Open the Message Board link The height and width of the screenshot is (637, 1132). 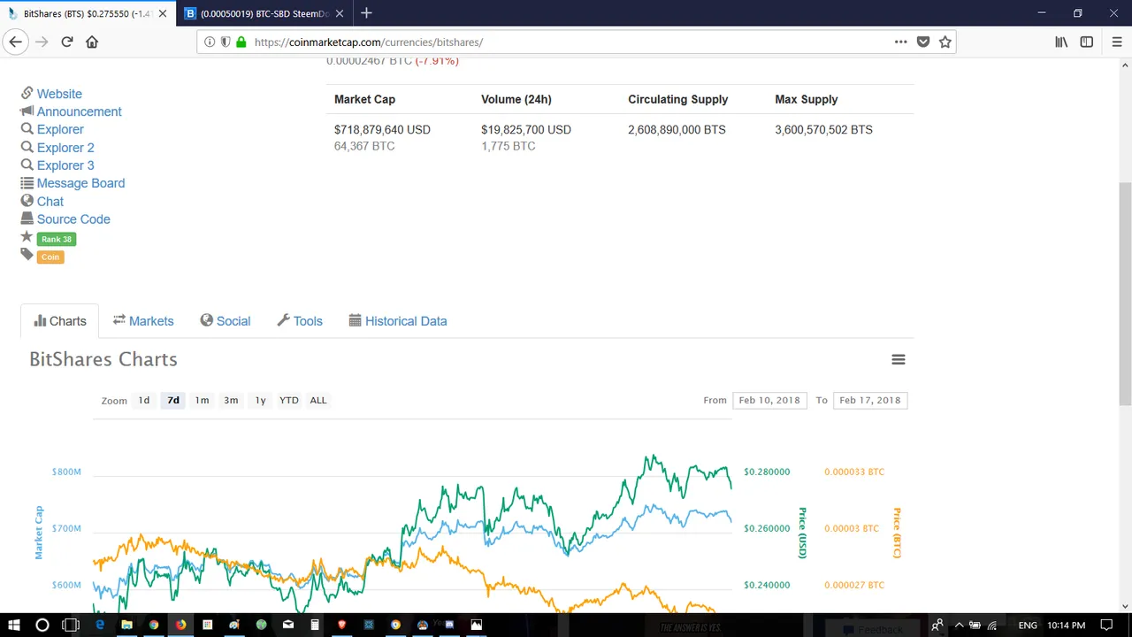click(80, 183)
